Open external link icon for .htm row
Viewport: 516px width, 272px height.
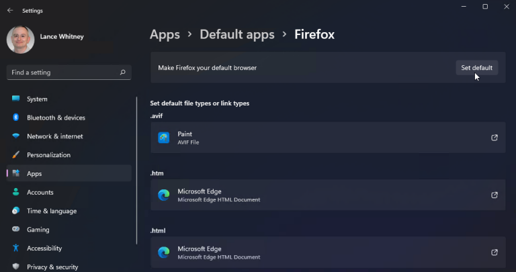[x=494, y=195]
